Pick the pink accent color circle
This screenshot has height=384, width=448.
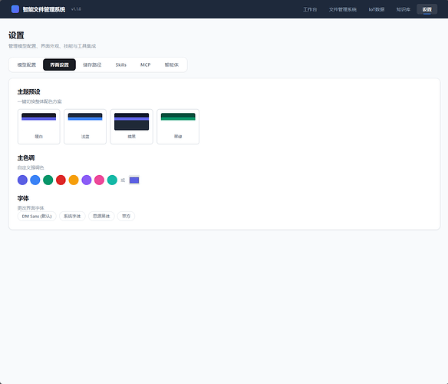coord(100,180)
